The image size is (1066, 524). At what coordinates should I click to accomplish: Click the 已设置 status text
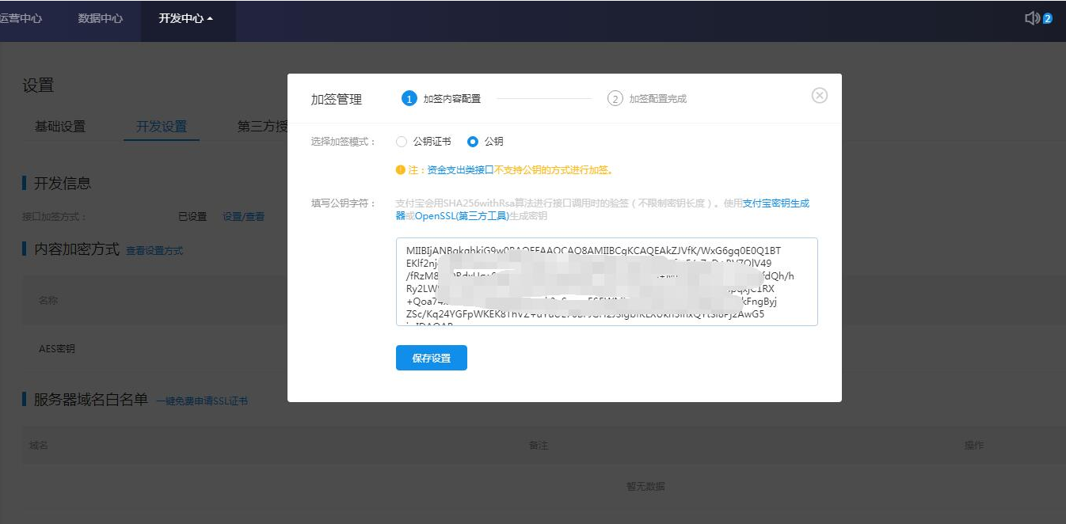(192, 216)
